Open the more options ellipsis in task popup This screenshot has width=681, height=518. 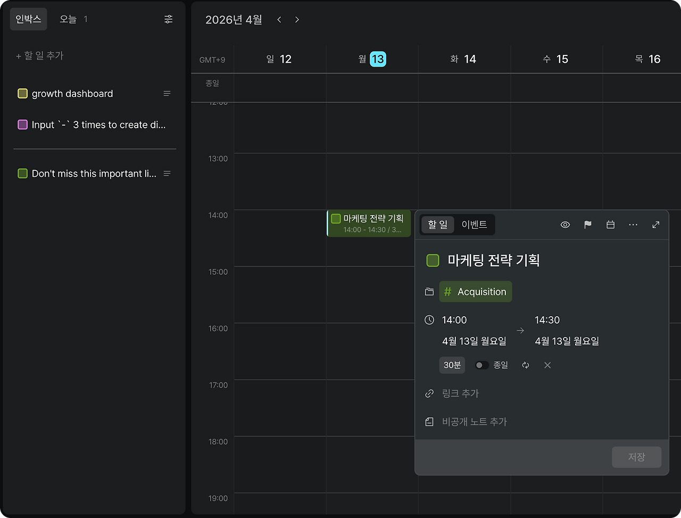click(x=633, y=225)
